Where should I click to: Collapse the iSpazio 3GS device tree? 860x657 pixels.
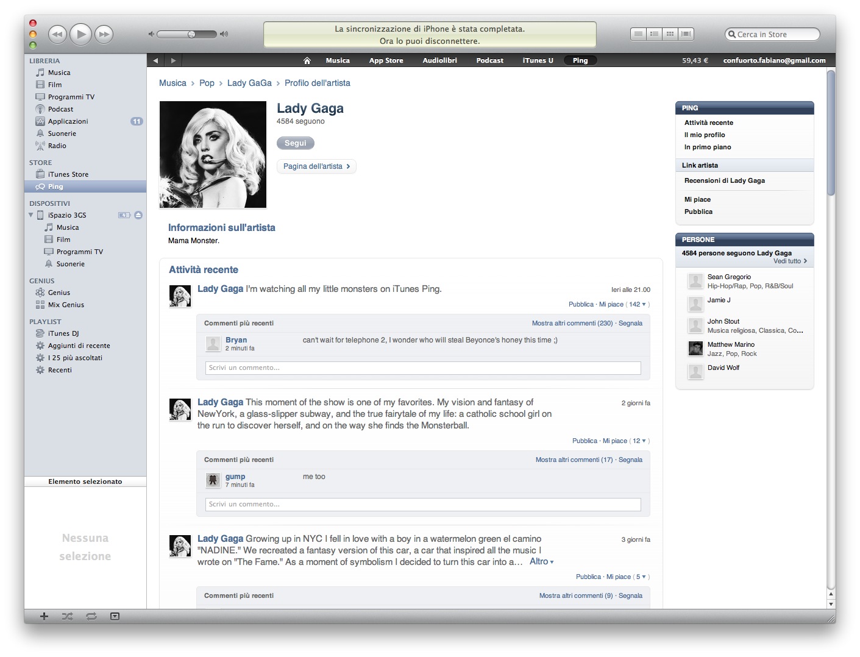pyautogui.click(x=31, y=215)
